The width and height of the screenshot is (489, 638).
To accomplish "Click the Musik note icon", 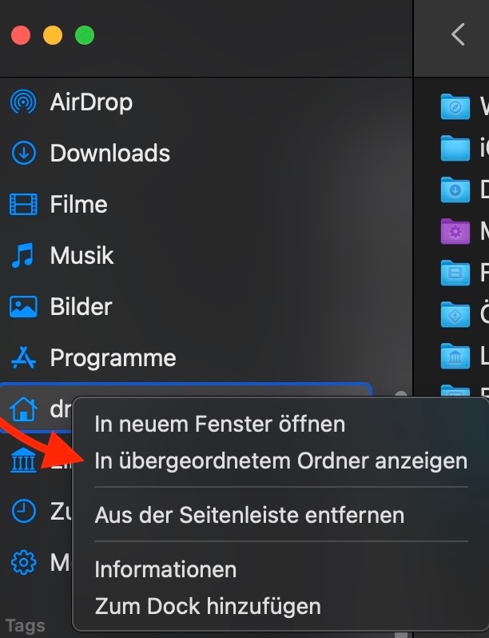I will [22, 255].
